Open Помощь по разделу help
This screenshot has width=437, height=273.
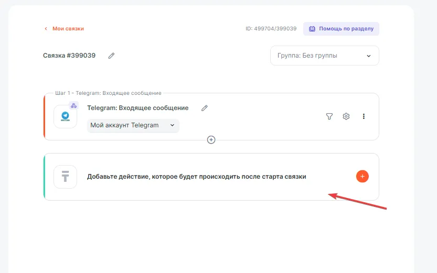[341, 29]
